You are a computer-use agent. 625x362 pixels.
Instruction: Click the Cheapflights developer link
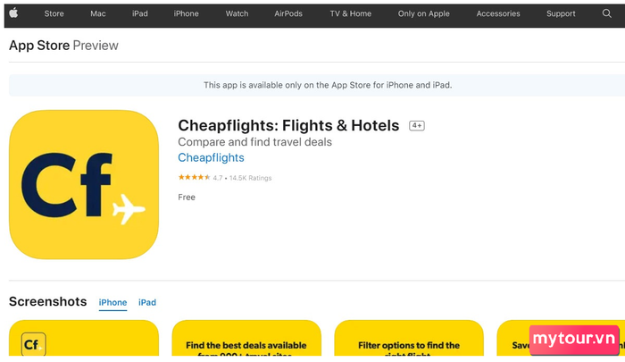[211, 157]
